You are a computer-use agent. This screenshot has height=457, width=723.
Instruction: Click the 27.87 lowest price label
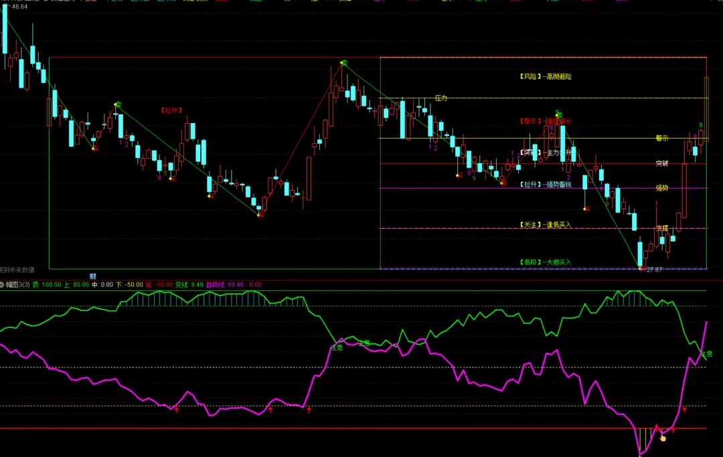(654, 270)
